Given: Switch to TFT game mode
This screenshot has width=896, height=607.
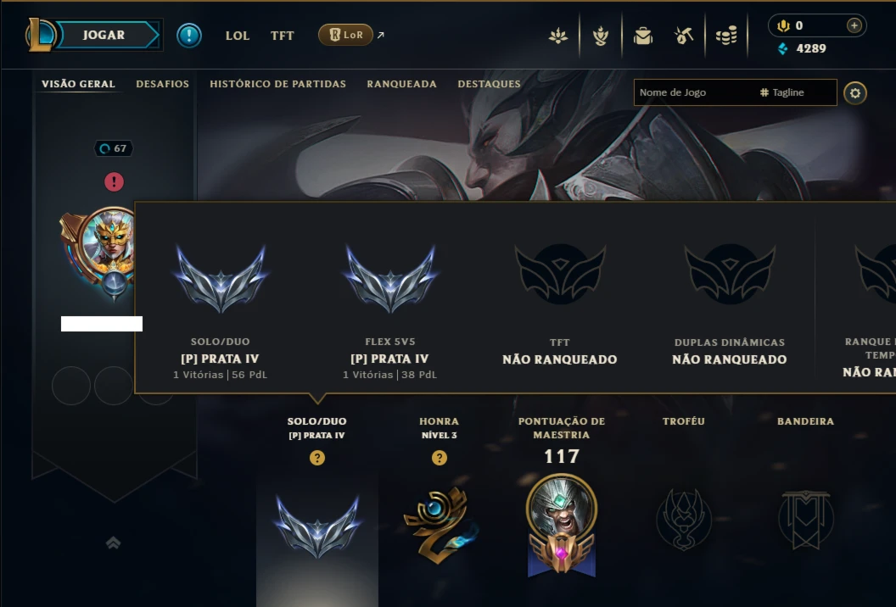Looking at the screenshot, I should 283,36.
